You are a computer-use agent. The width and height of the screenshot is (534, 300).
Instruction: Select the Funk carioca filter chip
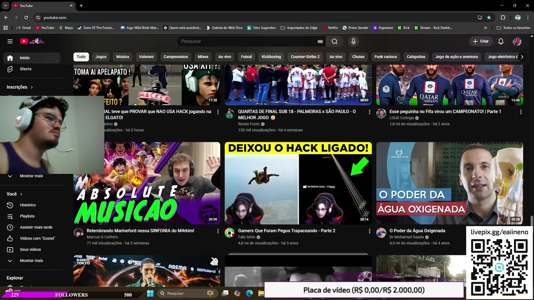point(385,57)
